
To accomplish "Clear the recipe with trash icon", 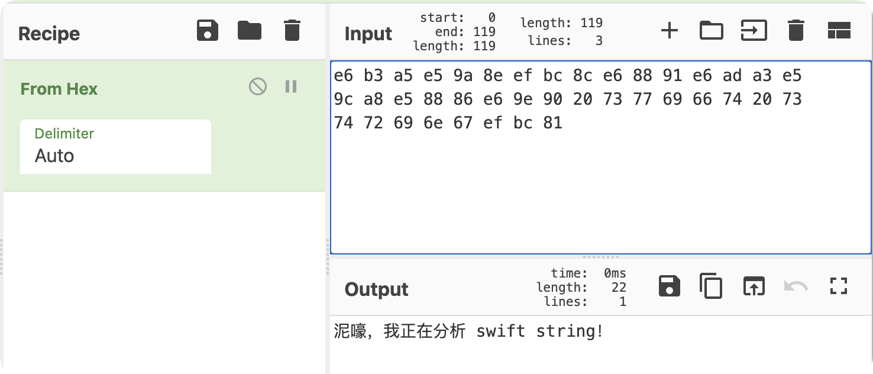I will tap(292, 31).
